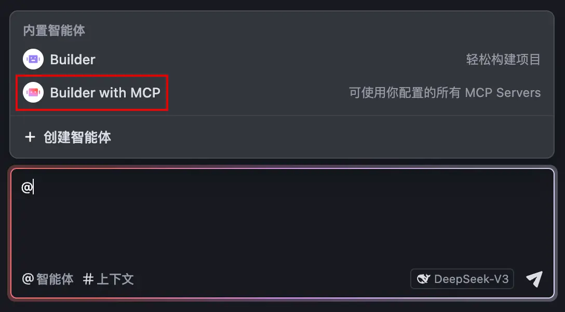
Task: Click the 可使用你配置的所有 MCP Servers description
Action: pyautogui.click(x=445, y=93)
